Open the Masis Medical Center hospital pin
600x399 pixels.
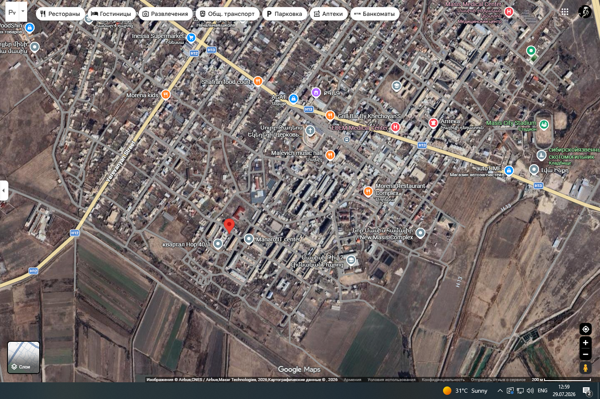pos(509,12)
